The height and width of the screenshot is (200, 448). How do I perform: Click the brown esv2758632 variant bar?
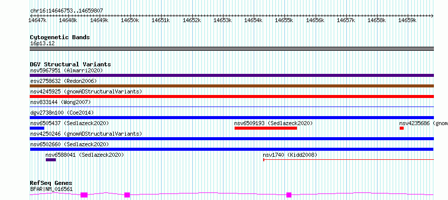[232, 86]
